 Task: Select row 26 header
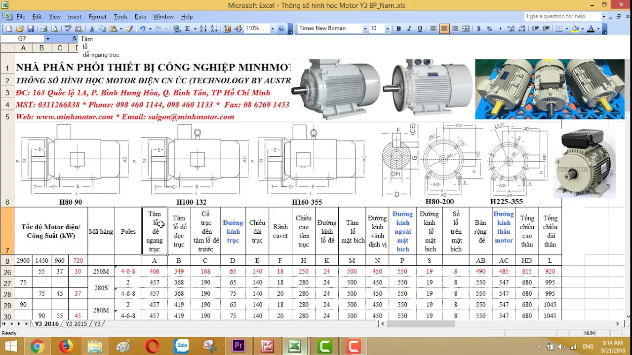point(7,272)
